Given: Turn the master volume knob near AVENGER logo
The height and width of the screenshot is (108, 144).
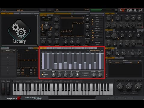Looking at the screenshot, I should pos(116,10).
